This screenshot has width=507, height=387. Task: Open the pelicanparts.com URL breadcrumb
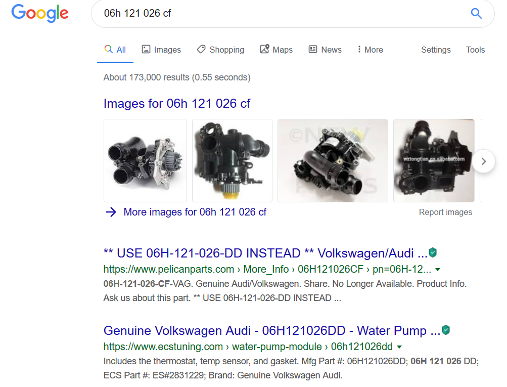[267, 269]
